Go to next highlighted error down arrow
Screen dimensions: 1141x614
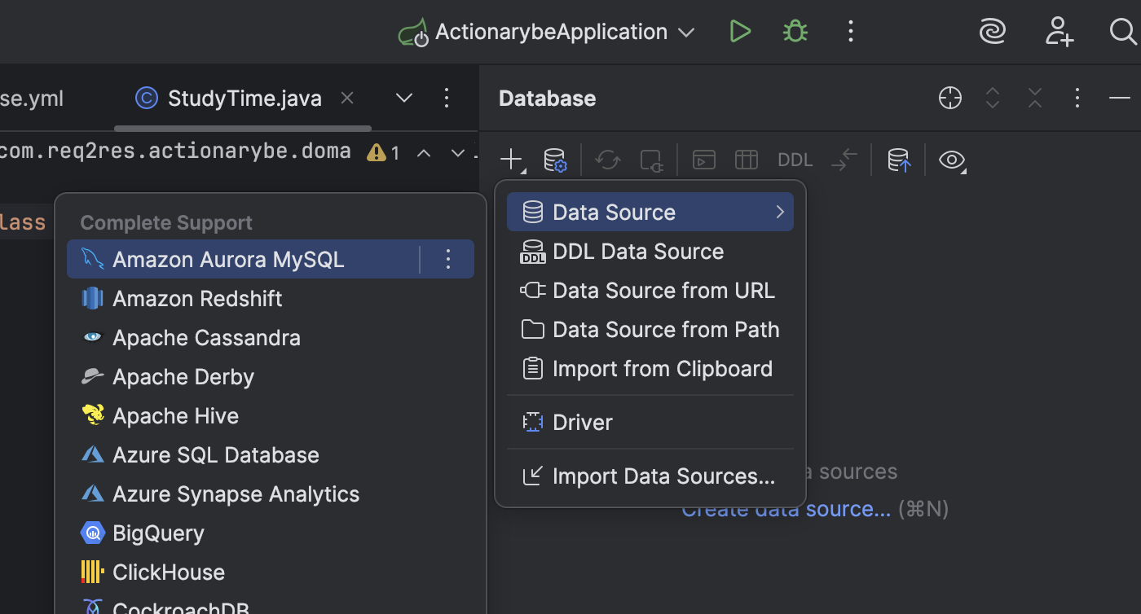(x=458, y=153)
